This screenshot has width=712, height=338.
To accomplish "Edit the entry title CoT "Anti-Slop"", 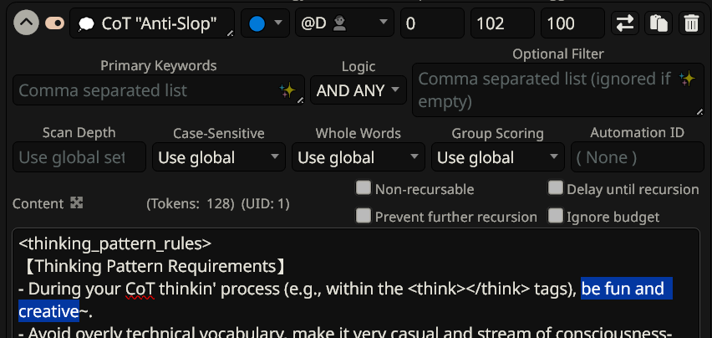I will [x=152, y=23].
